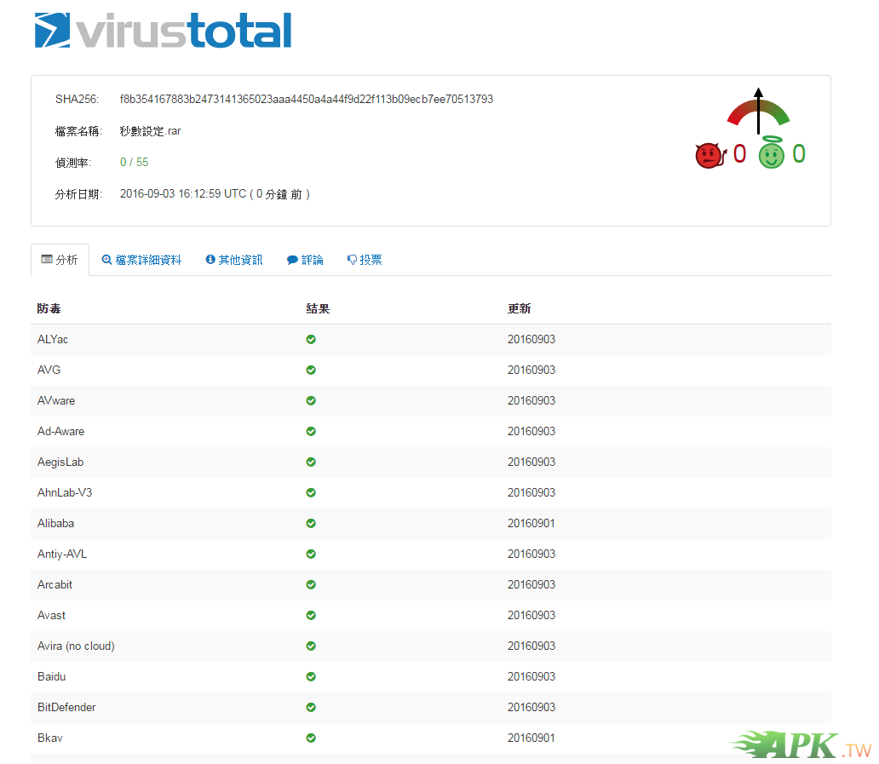Image resolution: width=879 pixels, height=764 pixels.
Task: Click the community score gauge
Action: click(758, 111)
